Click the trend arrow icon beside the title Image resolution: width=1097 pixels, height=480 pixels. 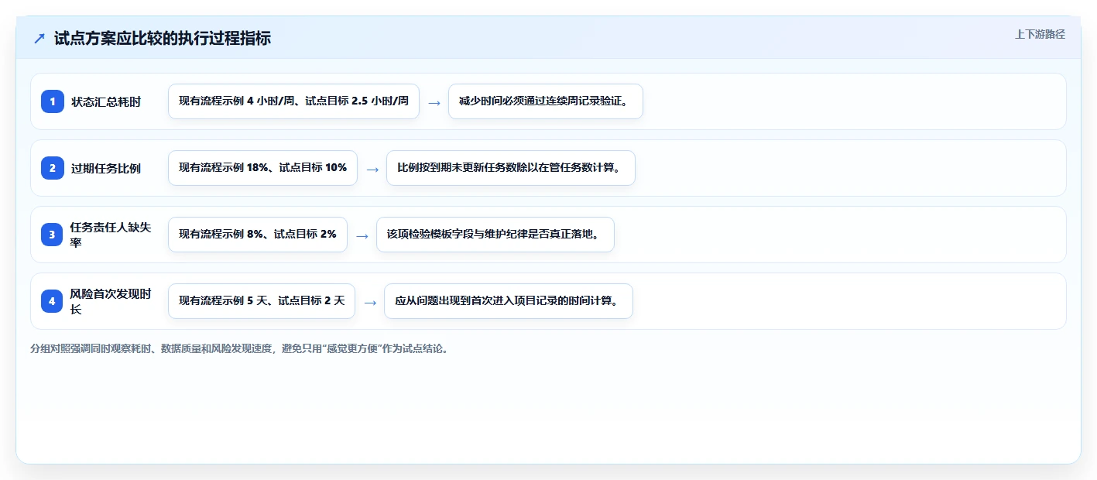click(x=39, y=39)
